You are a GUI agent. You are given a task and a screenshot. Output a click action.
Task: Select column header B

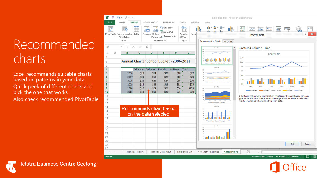pos(127,53)
